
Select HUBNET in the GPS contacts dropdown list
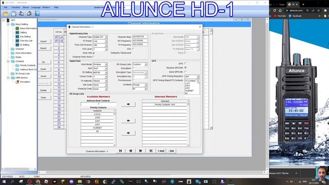pos(189,91)
